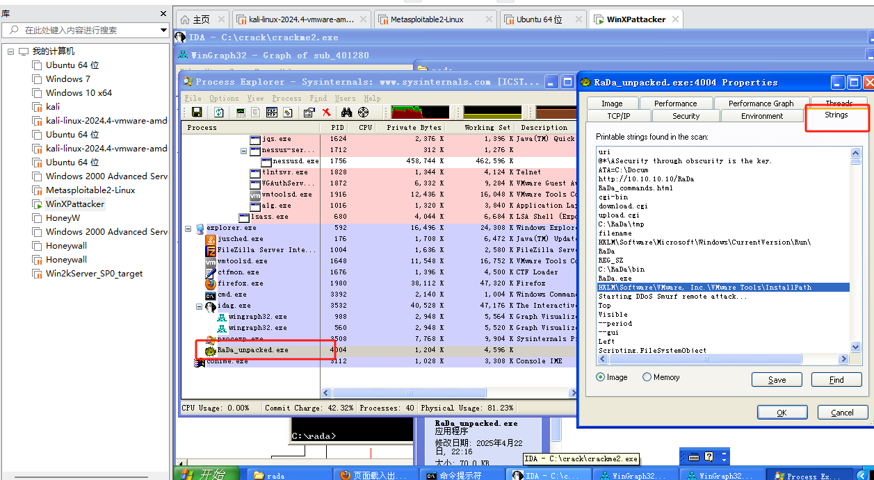The height and width of the screenshot is (480, 874).
Task: Click the vmtoolsd.exe icon under explorer.exe
Action: point(211,261)
